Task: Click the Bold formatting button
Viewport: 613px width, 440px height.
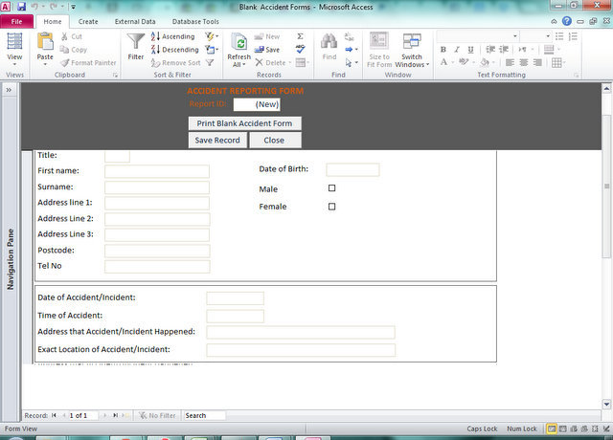Action: point(443,49)
